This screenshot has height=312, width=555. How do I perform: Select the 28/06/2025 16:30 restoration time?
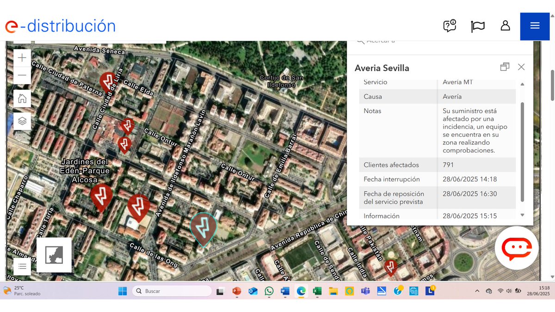click(470, 194)
